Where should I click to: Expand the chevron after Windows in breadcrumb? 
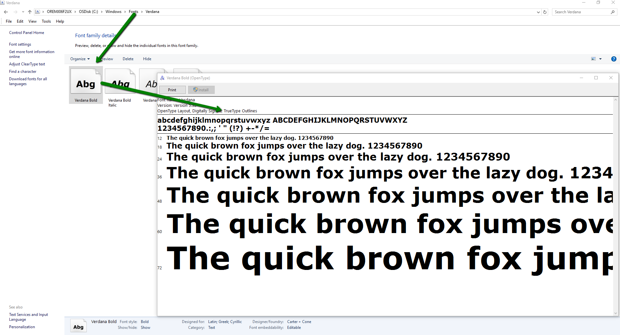tap(125, 12)
